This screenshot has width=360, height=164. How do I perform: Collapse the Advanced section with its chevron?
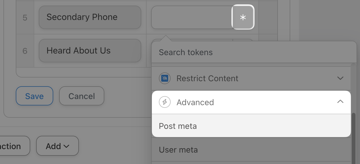(x=340, y=102)
